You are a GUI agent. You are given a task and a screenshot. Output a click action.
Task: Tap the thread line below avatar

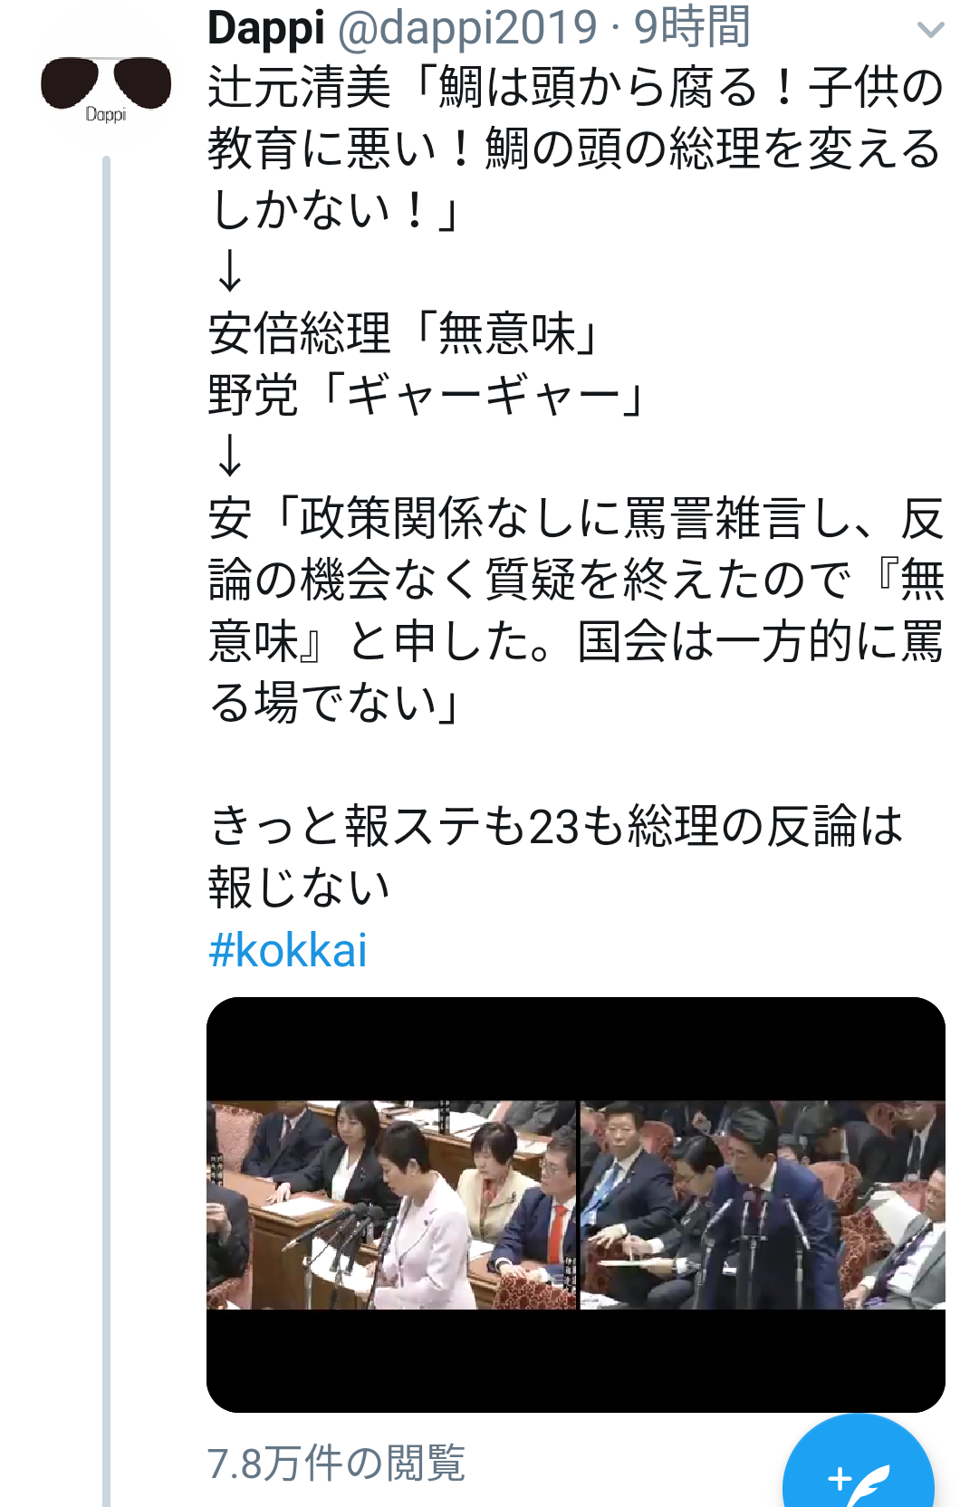click(x=106, y=815)
